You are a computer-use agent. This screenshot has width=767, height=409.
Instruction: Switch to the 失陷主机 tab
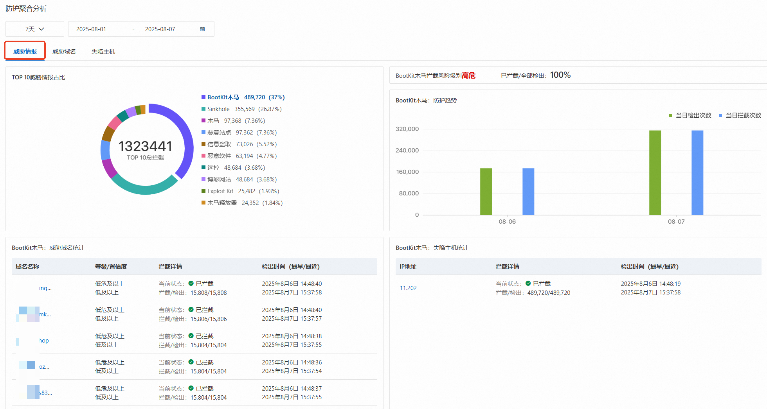pyautogui.click(x=103, y=51)
